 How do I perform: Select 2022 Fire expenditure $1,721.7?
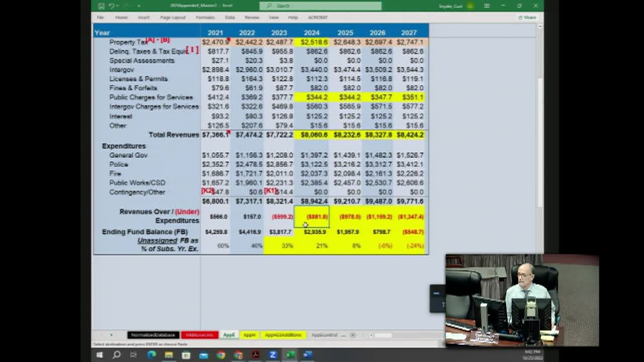coord(247,173)
